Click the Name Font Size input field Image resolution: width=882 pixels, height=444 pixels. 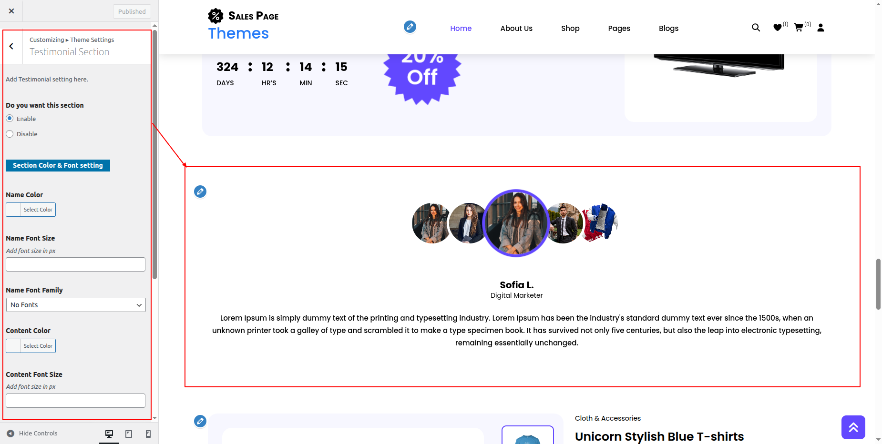click(75, 264)
